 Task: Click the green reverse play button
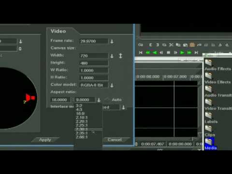[155, 53]
